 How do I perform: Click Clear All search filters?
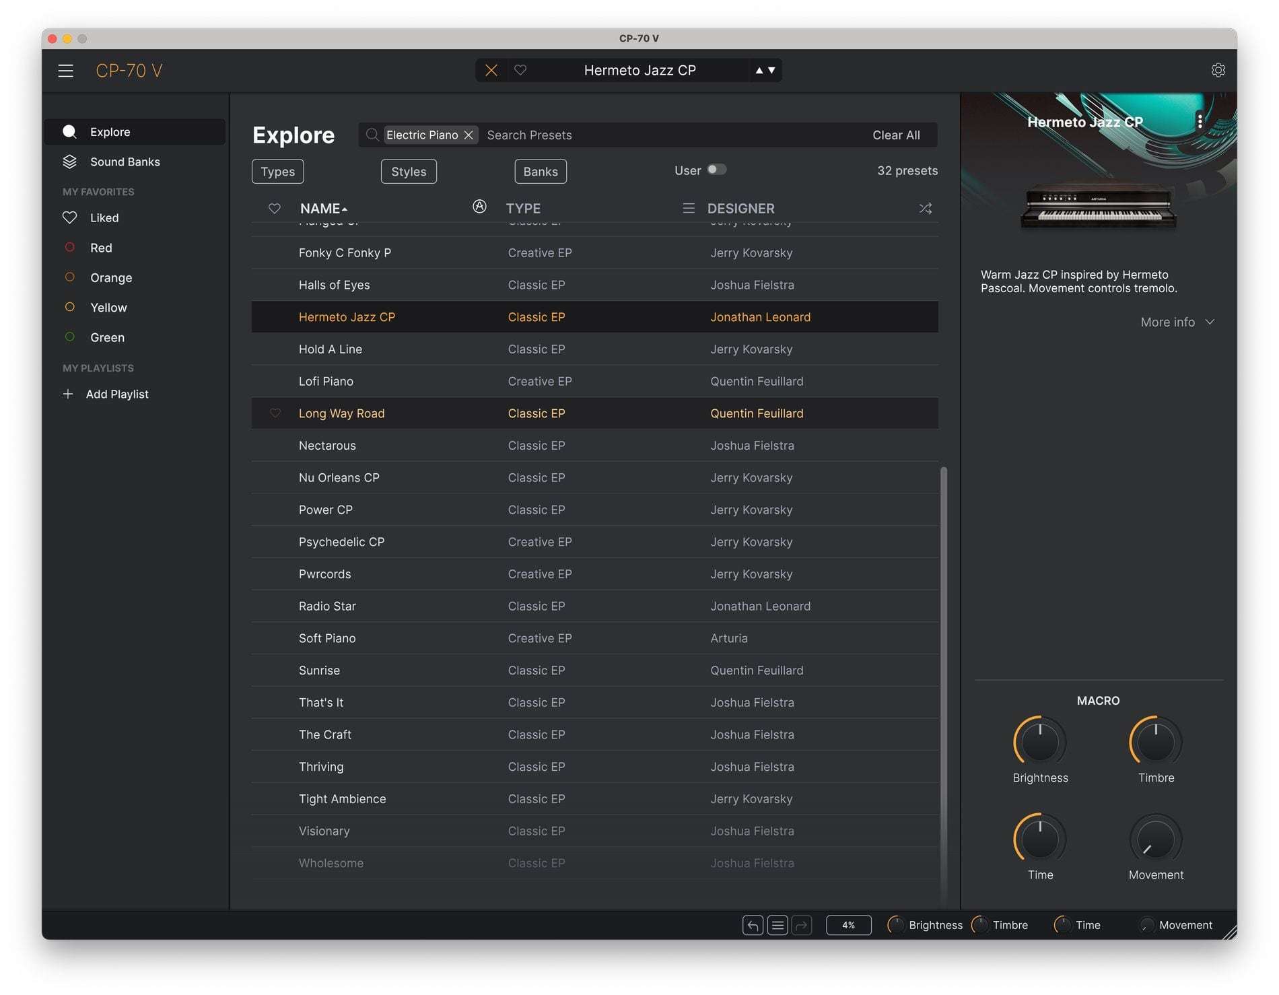(x=895, y=135)
